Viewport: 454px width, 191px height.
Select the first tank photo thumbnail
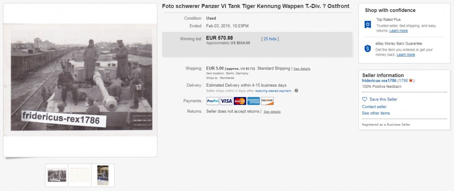[57, 175]
